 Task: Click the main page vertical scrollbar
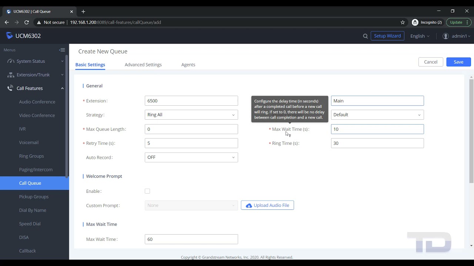click(x=471, y=131)
